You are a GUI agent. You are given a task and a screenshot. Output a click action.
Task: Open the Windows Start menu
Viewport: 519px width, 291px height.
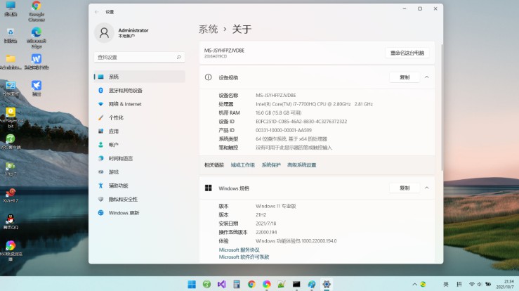[x=192, y=284]
